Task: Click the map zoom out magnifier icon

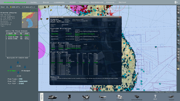Action: 178,49
